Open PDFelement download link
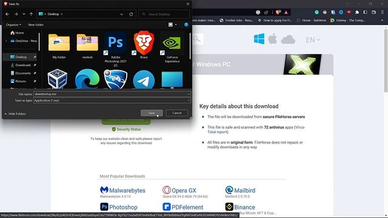The image size is (388, 218). pyautogui.click(x=183, y=207)
